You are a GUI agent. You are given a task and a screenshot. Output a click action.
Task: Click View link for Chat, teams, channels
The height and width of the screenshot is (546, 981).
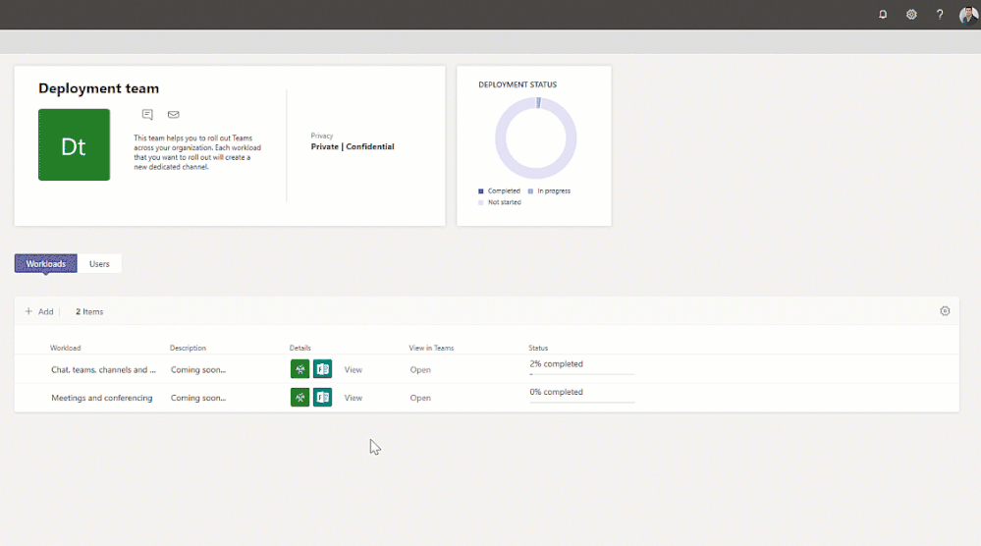(354, 370)
